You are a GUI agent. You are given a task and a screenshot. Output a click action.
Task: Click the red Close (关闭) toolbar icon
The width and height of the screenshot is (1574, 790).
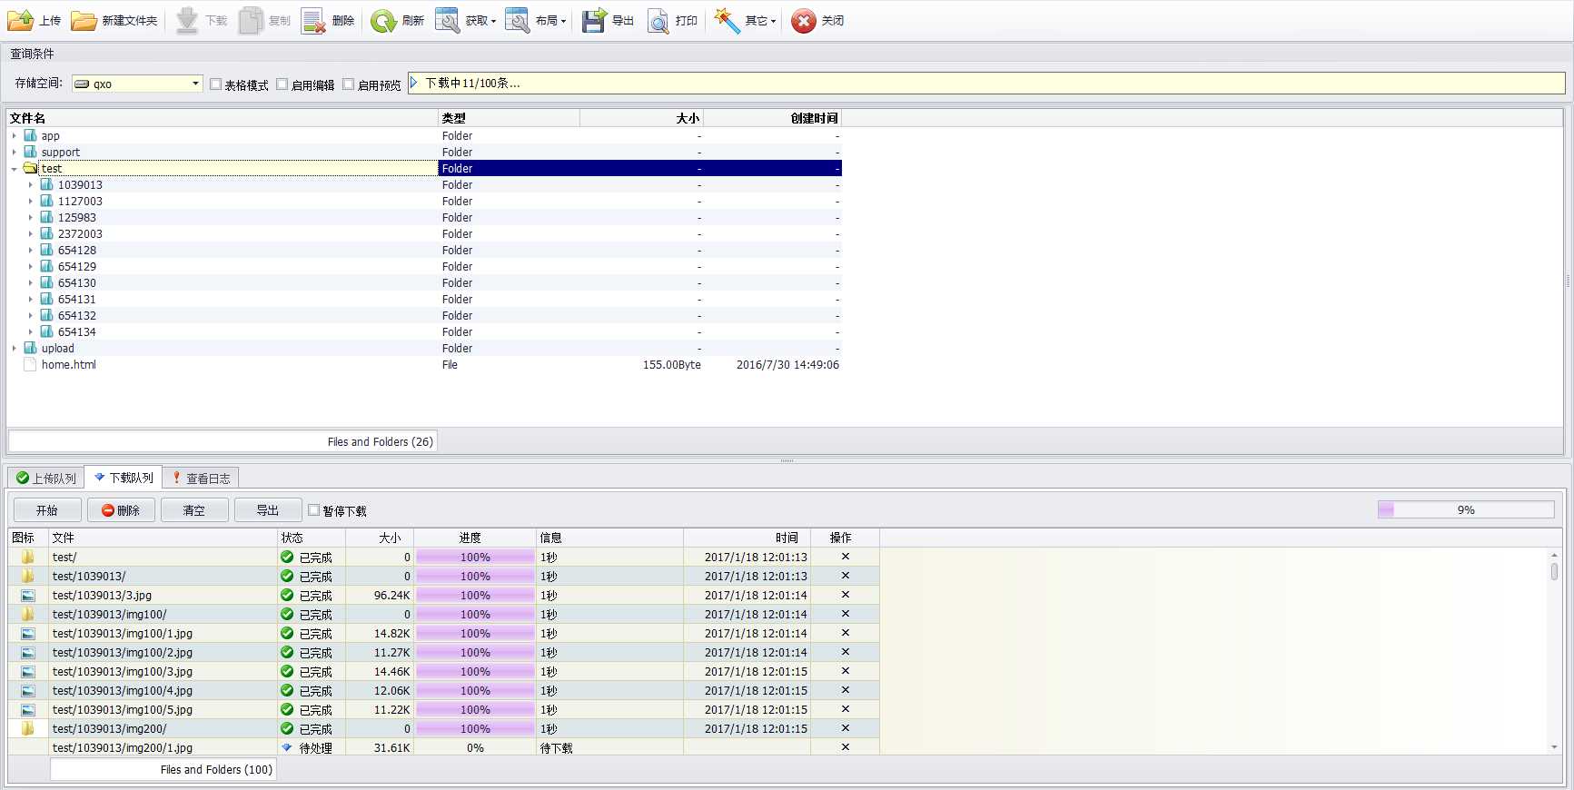click(x=804, y=20)
